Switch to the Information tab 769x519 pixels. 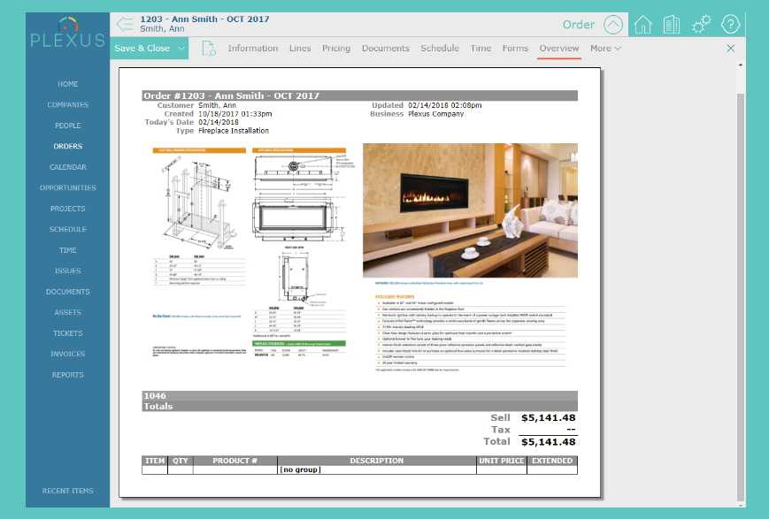pos(252,48)
